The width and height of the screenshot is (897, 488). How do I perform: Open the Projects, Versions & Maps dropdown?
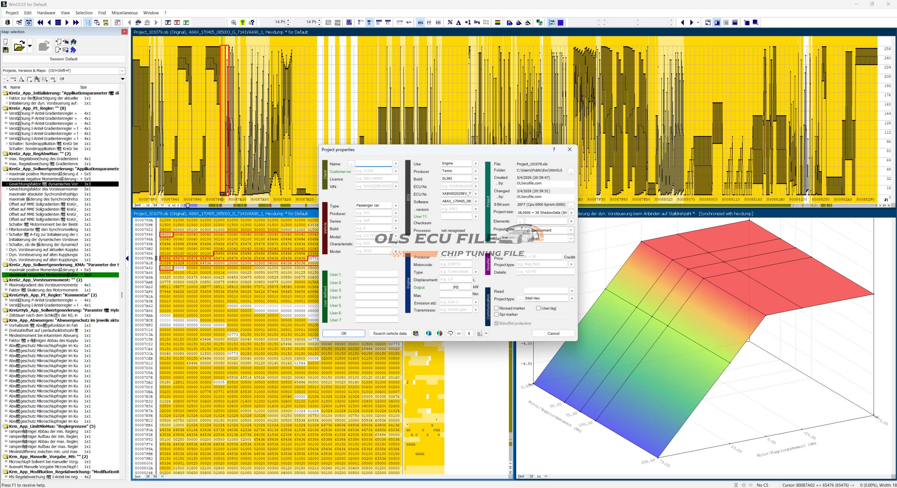pos(122,70)
